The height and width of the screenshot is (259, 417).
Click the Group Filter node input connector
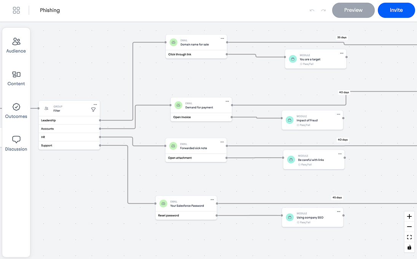38,108
